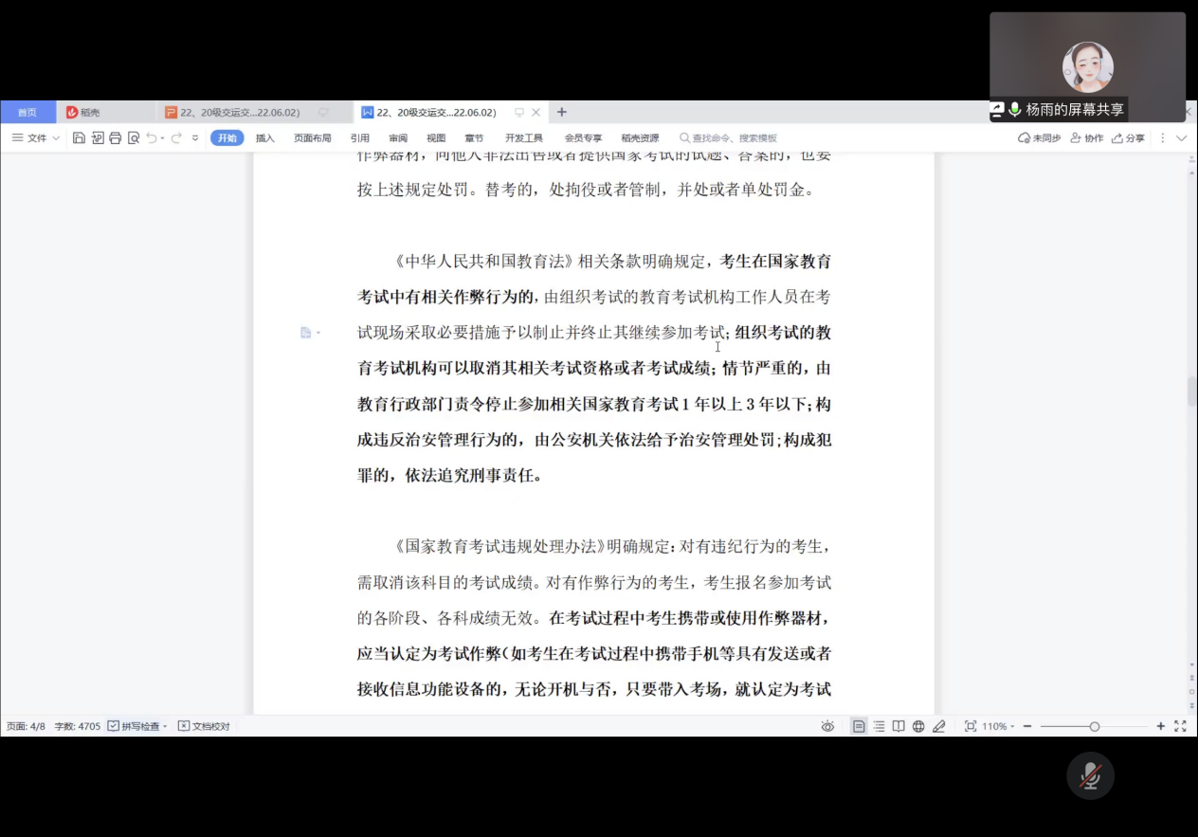This screenshot has width=1198, height=837.
Task: Collapse the ribbon with chevron arrow
Action: click(1181, 138)
